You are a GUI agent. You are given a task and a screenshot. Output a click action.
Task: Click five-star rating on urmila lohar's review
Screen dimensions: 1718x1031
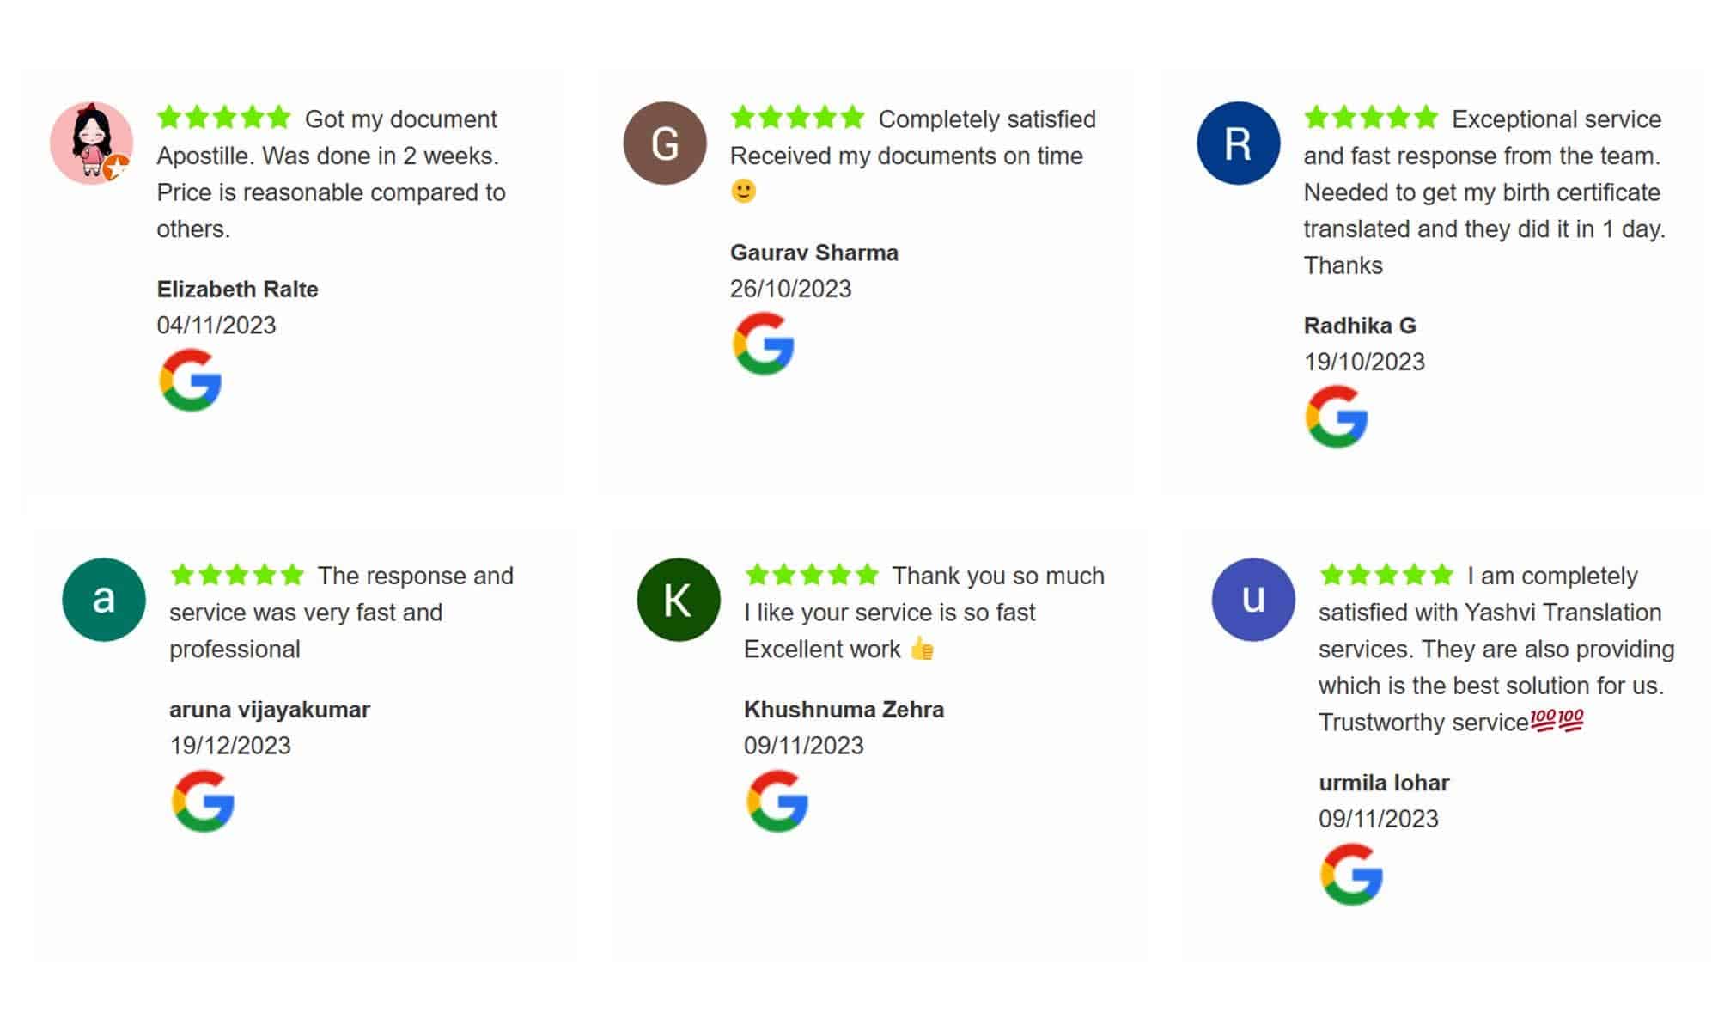tap(1386, 574)
